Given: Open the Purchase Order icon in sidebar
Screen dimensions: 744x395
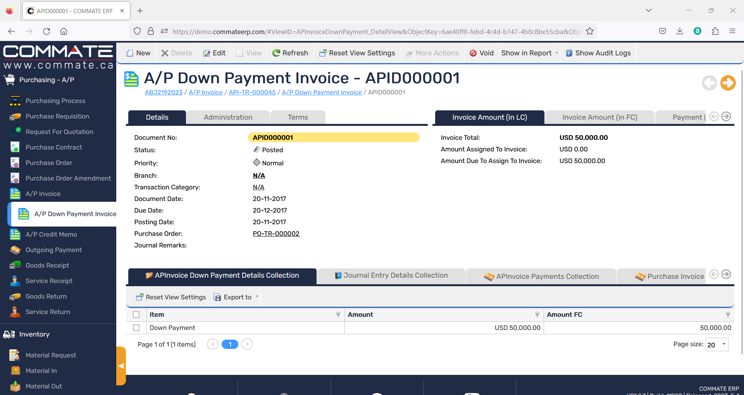Looking at the screenshot, I should point(15,163).
